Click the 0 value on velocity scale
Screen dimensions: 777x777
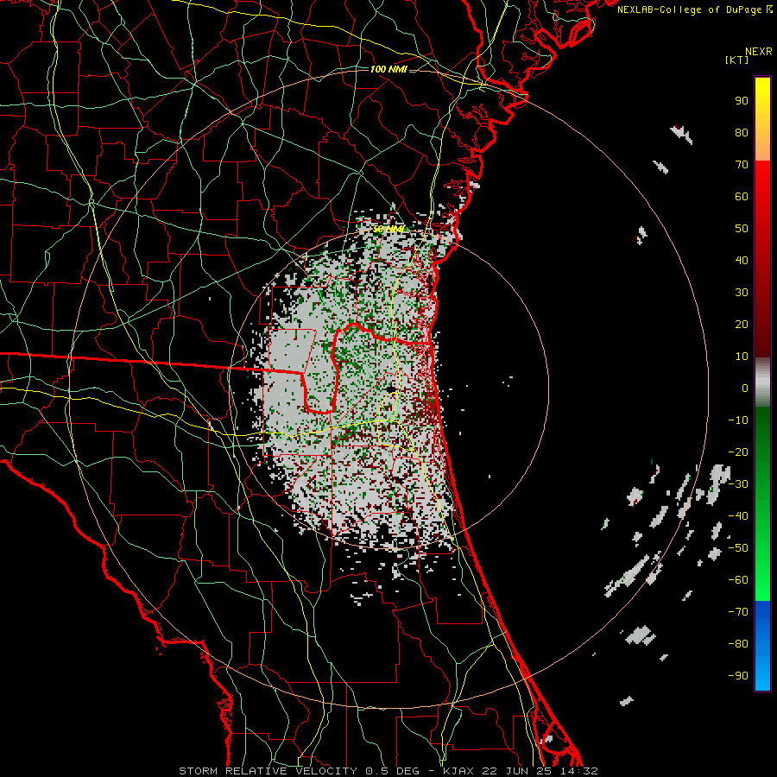tap(745, 388)
